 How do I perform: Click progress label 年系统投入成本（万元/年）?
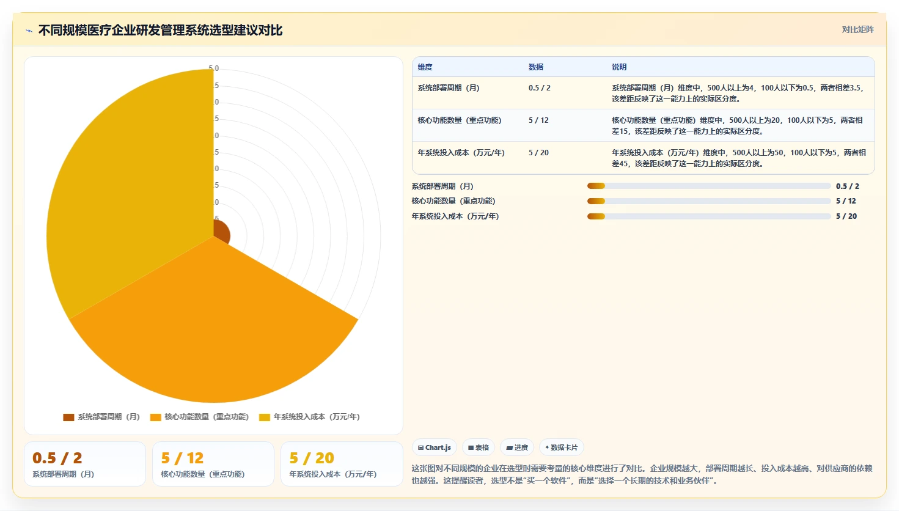tap(455, 216)
